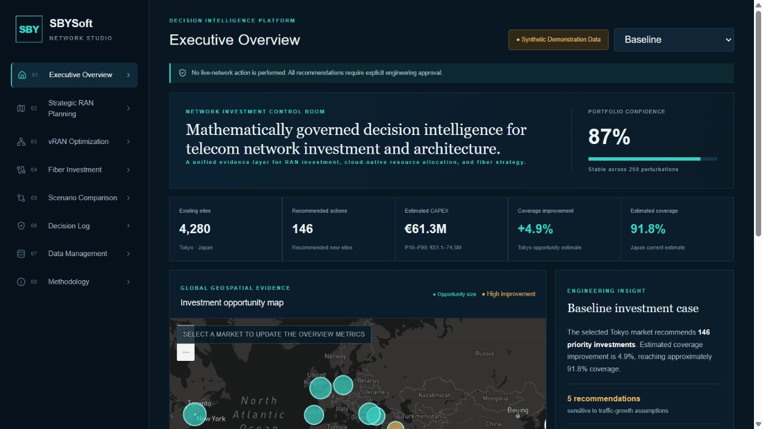Expand the Methodology chevron
The height and width of the screenshot is (429, 763).
click(x=128, y=282)
